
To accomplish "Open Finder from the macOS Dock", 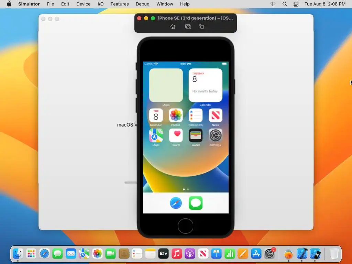I will pyautogui.click(x=18, y=254).
